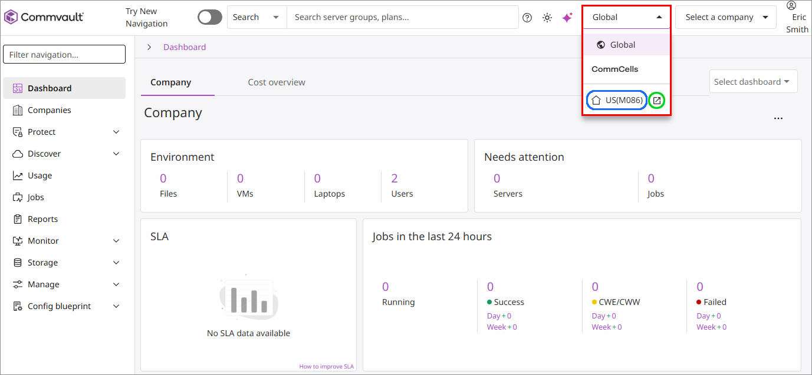
Task: Click the Dashboard breadcrumb link
Action: coord(185,47)
